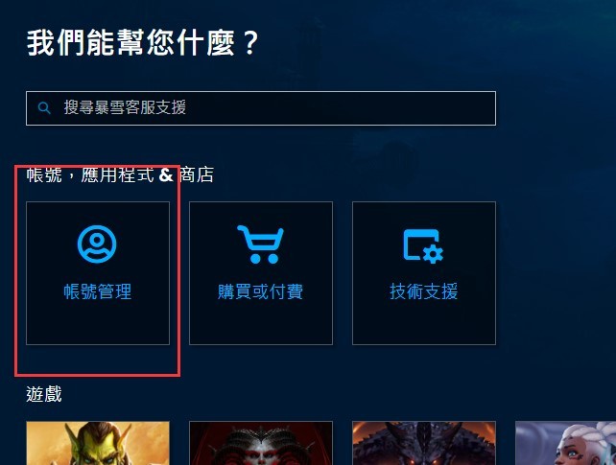The width and height of the screenshot is (616, 465).
Task: Open the 購買或付費 text link
Action: pos(260,291)
